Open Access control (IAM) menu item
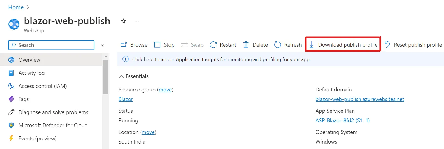This screenshot has height=149, width=444. [51, 86]
